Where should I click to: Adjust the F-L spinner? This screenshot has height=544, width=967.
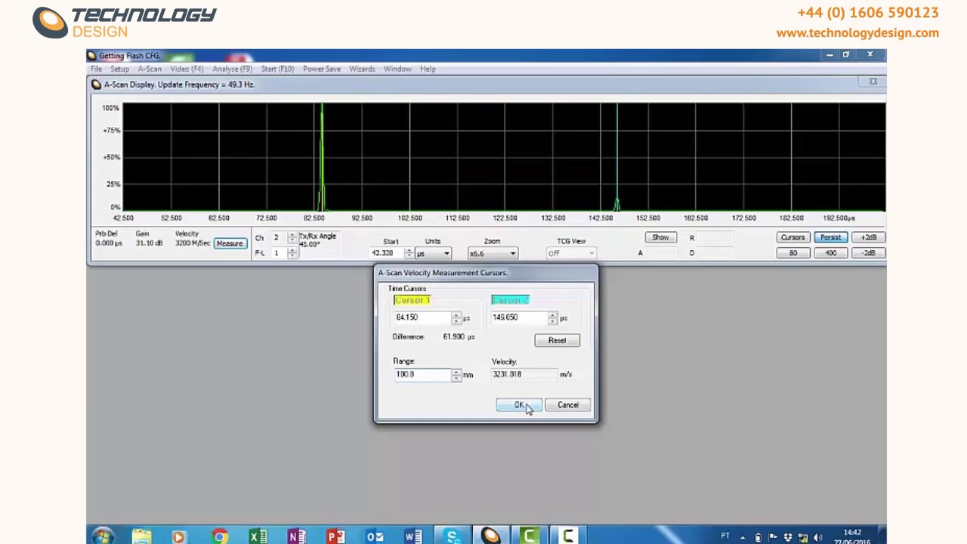coord(292,252)
